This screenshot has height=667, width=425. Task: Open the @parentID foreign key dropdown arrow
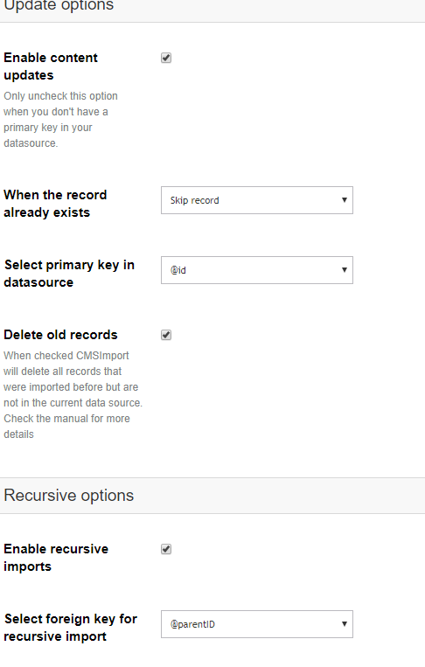click(x=345, y=624)
